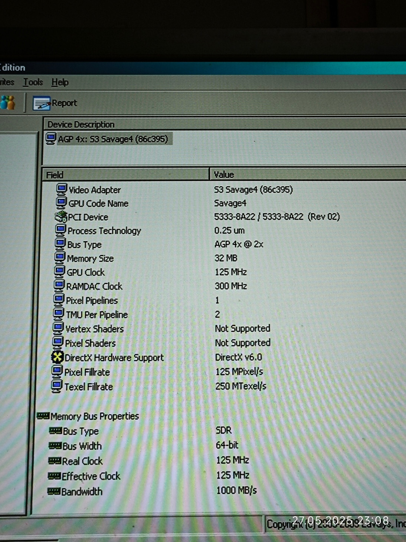Select the Real Clock value 125 MHz
406x542 pixels.
pos(233,460)
